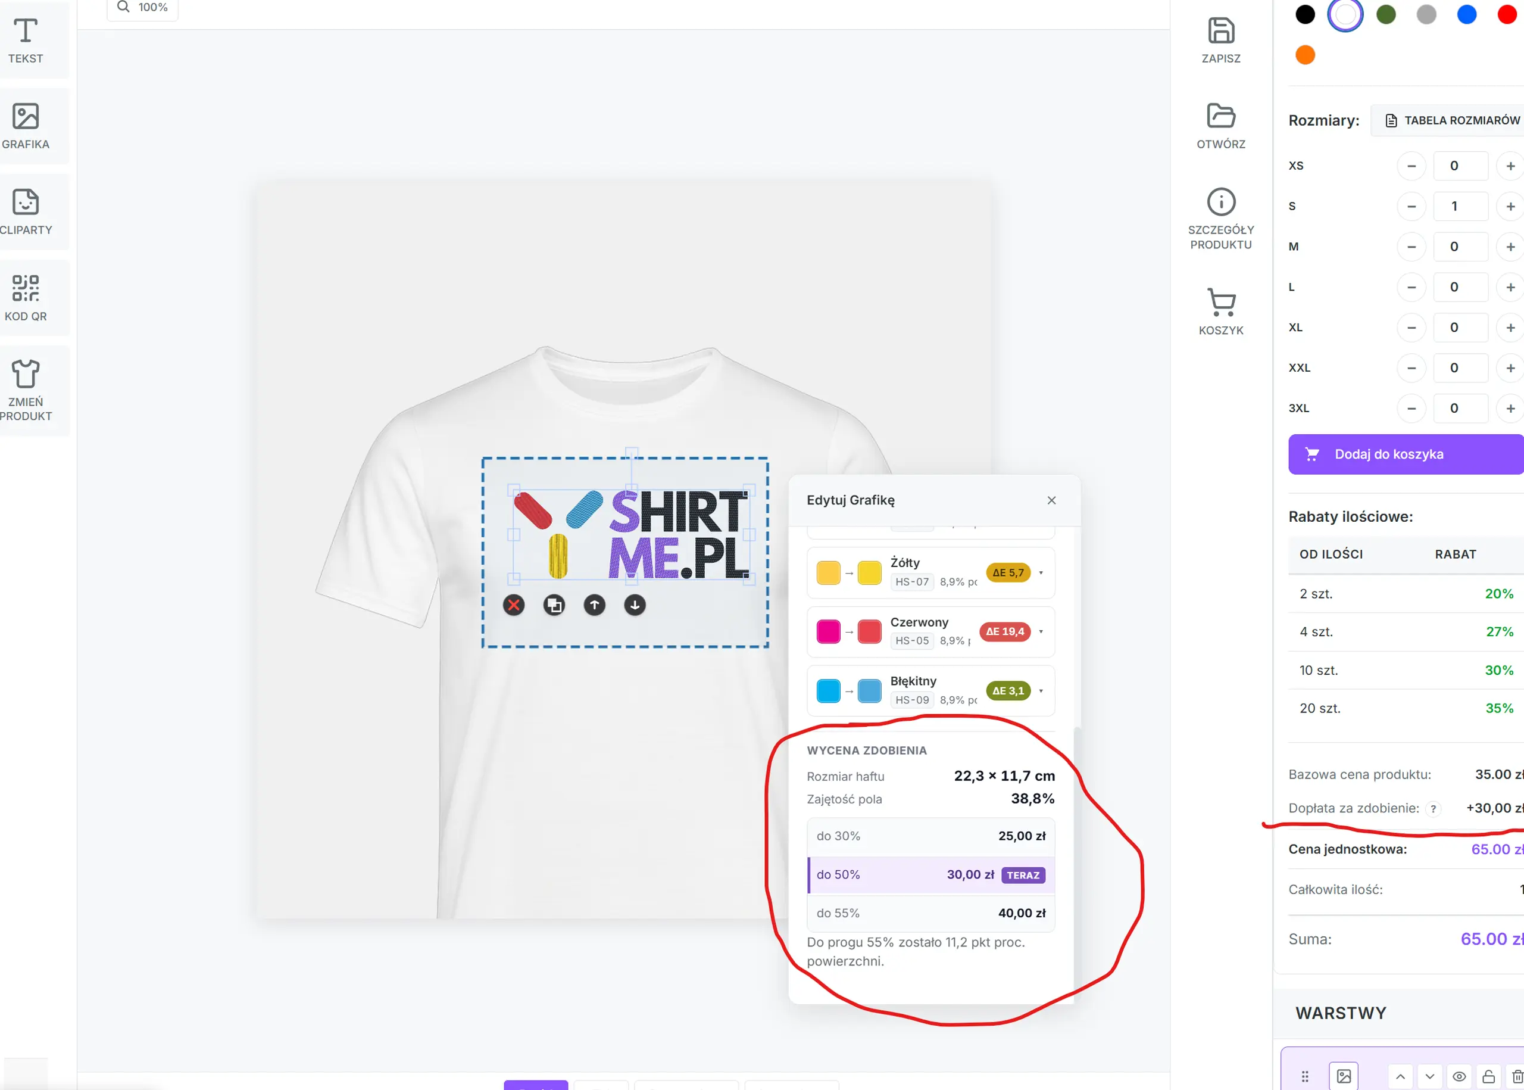The image size is (1524, 1090).
Task: Pick green product color
Action: (1386, 14)
